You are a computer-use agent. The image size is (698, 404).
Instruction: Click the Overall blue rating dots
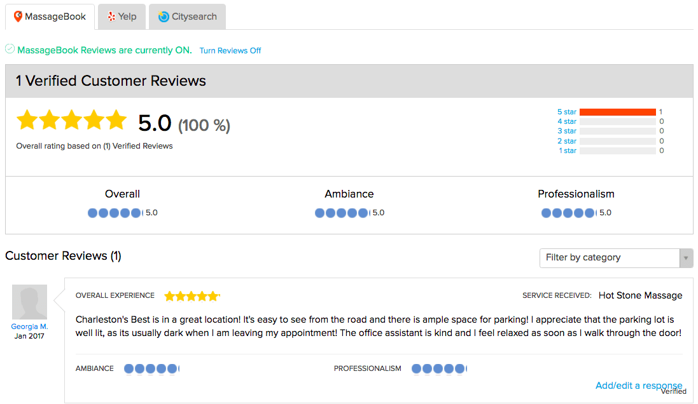(115, 213)
